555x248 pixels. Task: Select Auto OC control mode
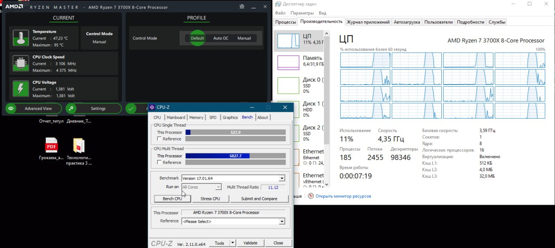click(x=221, y=38)
